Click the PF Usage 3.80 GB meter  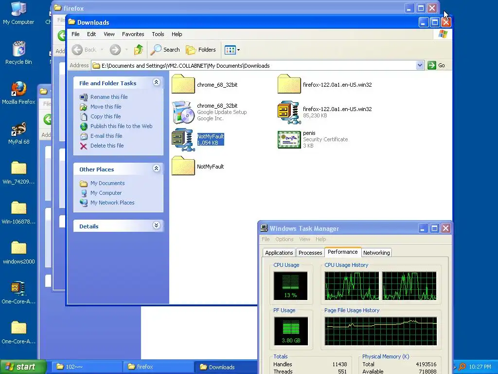click(x=291, y=331)
